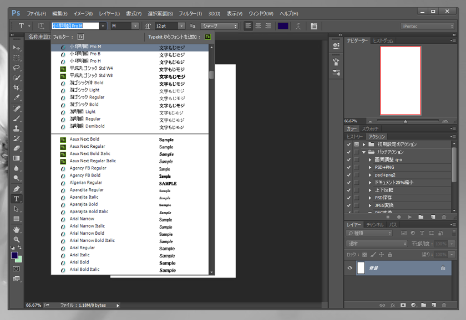Left align text button
Screen dimensions: 466x320
[248, 26]
